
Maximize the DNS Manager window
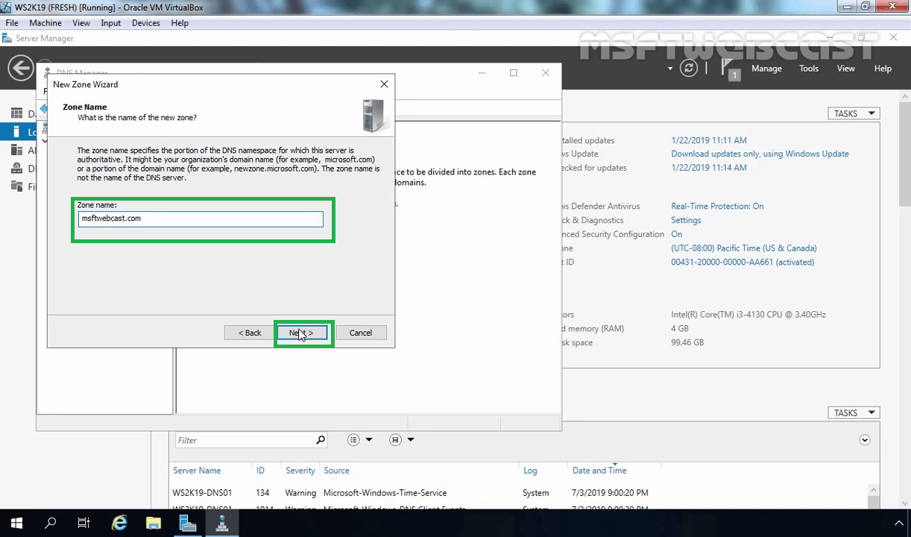513,72
